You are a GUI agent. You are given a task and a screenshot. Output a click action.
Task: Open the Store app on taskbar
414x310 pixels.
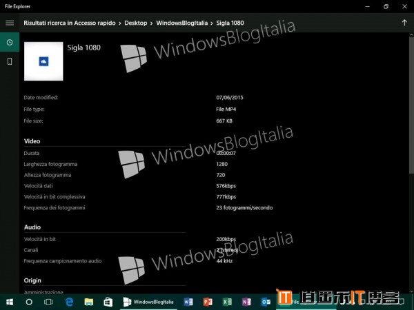tap(108, 302)
